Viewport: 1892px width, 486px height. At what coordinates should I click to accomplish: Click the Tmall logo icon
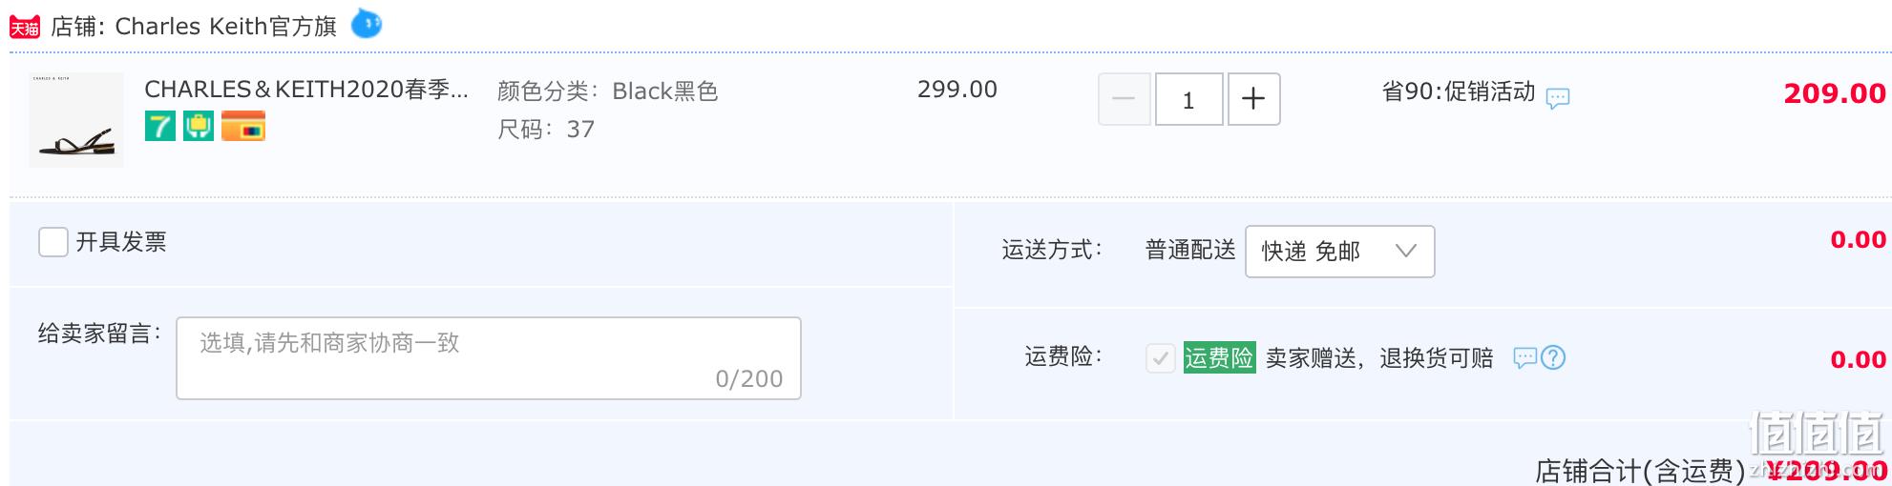(25, 27)
